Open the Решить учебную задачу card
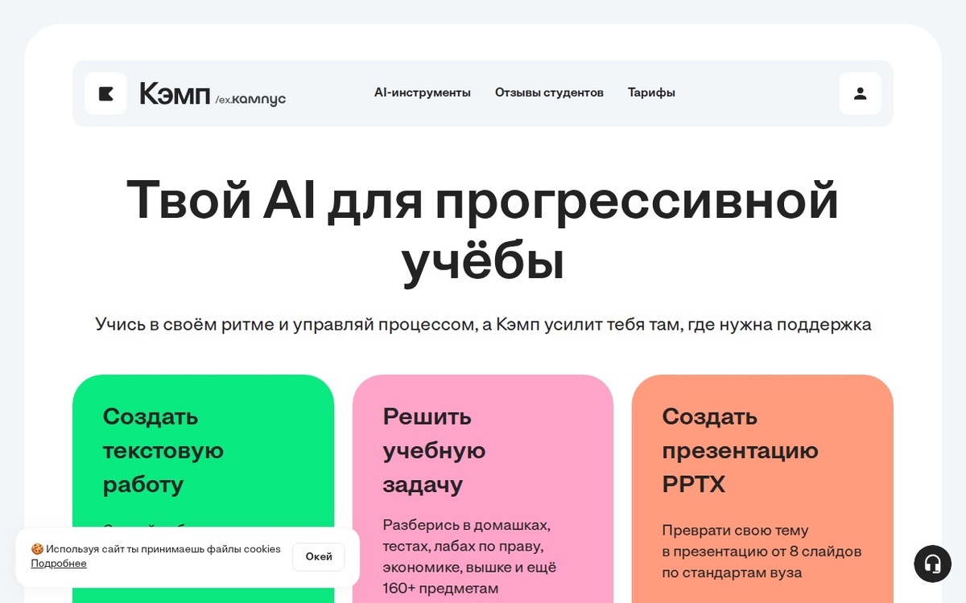The width and height of the screenshot is (966, 603). point(483,489)
